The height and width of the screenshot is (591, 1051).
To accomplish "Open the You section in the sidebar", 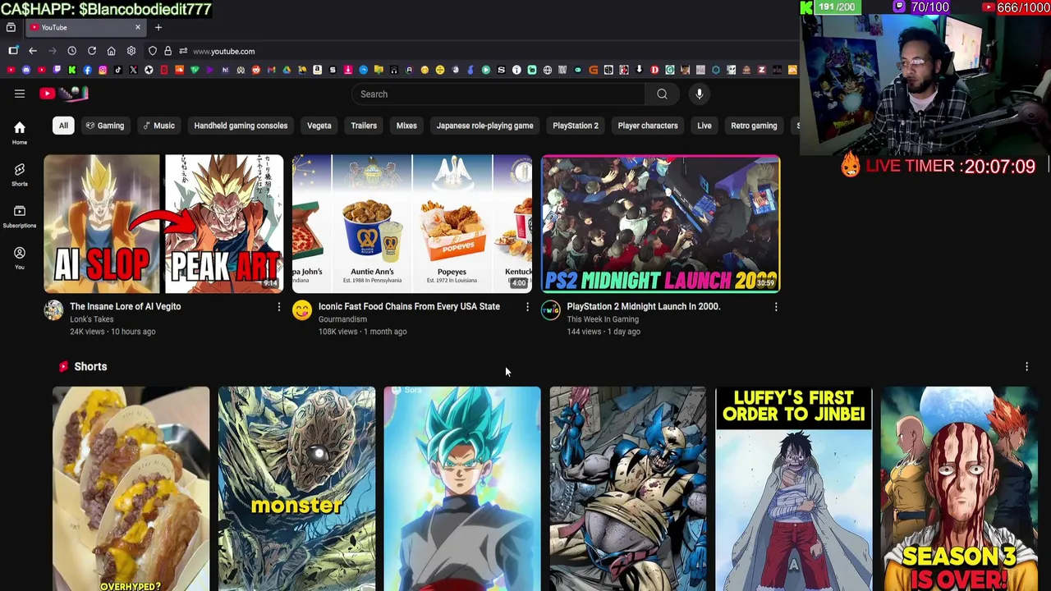I will (19, 258).
